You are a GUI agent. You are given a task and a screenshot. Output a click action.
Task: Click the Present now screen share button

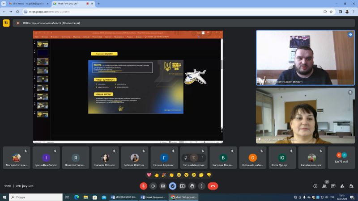tap(182, 186)
